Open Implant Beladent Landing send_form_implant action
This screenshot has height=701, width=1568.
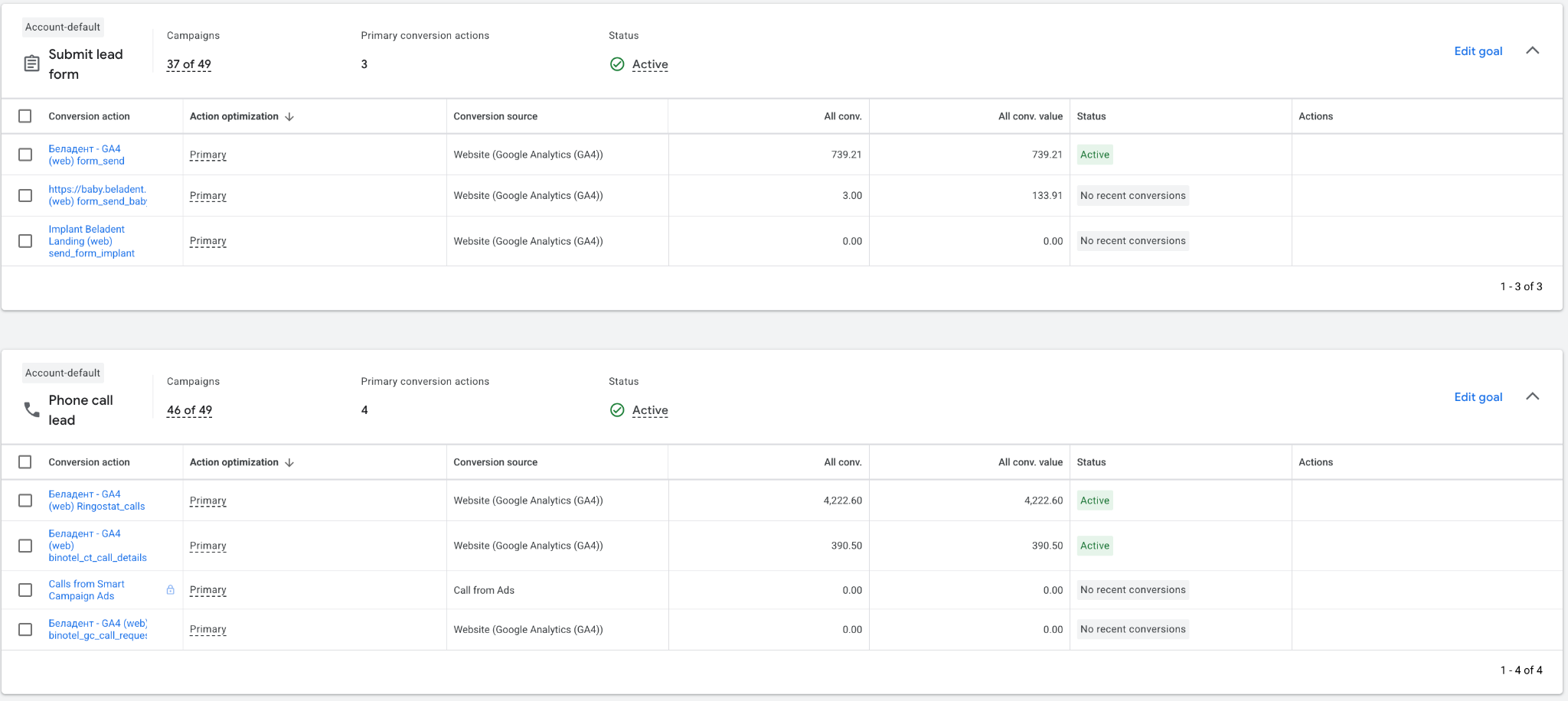(91, 241)
